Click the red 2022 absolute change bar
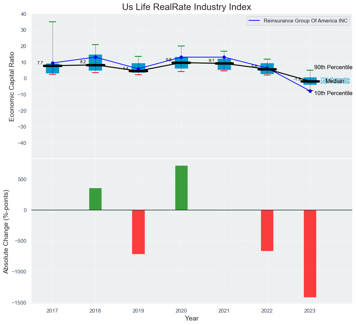The height and width of the screenshot is (325, 356). pos(267,230)
